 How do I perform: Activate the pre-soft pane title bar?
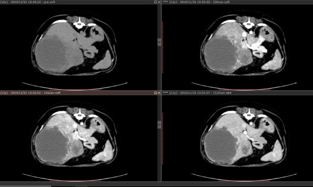[77, 2]
